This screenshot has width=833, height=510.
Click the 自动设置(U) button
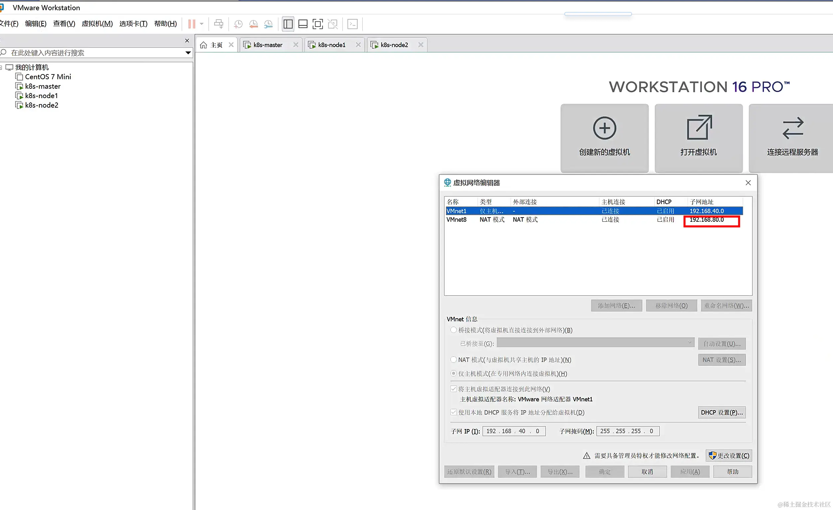(x=722, y=344)
